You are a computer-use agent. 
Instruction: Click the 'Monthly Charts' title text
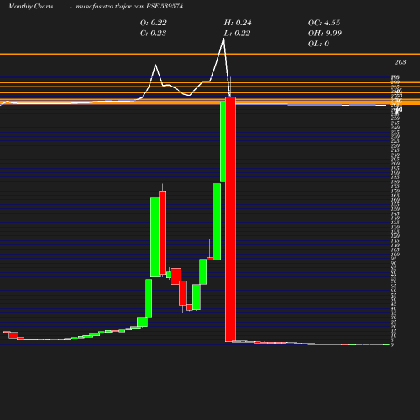click(31, 6)
